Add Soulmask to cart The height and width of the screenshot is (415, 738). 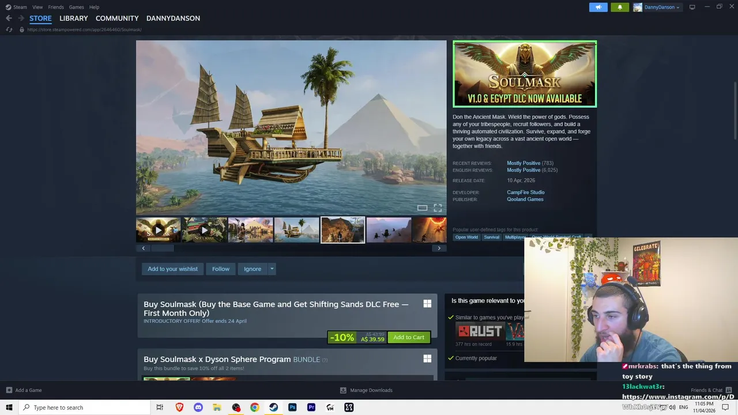pos(409,337)
